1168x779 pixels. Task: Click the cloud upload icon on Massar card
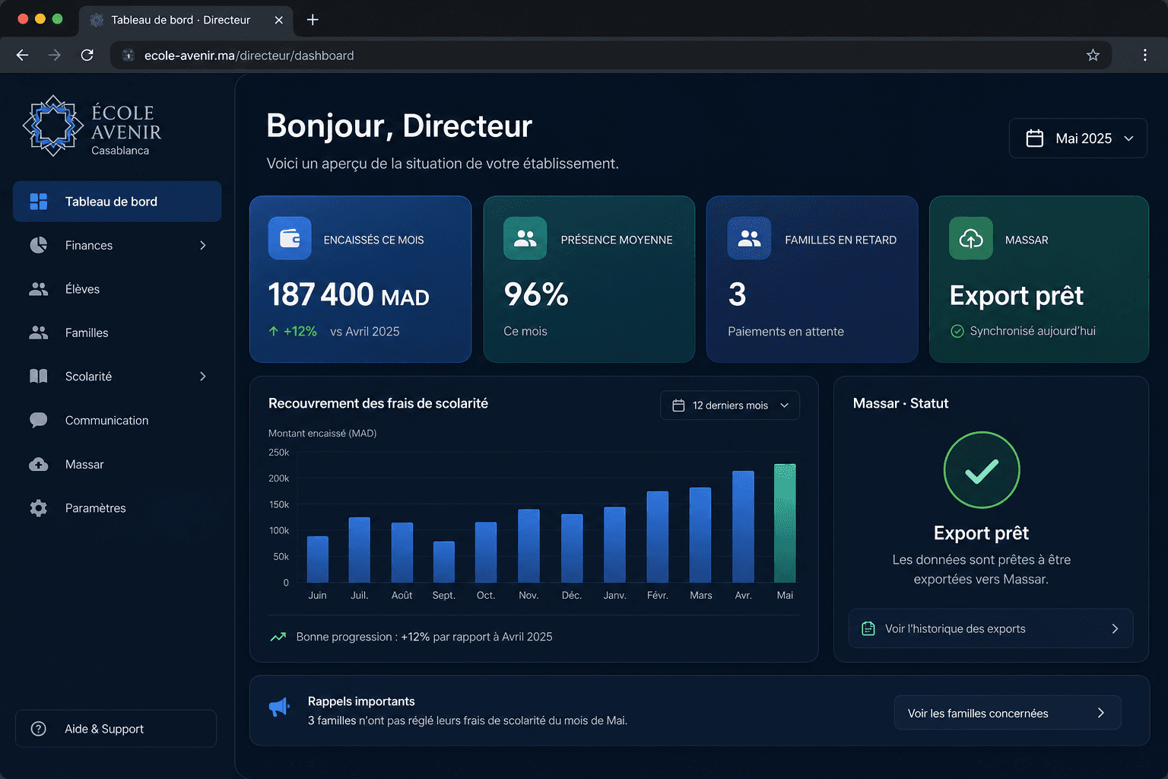(x=971, y=239)
